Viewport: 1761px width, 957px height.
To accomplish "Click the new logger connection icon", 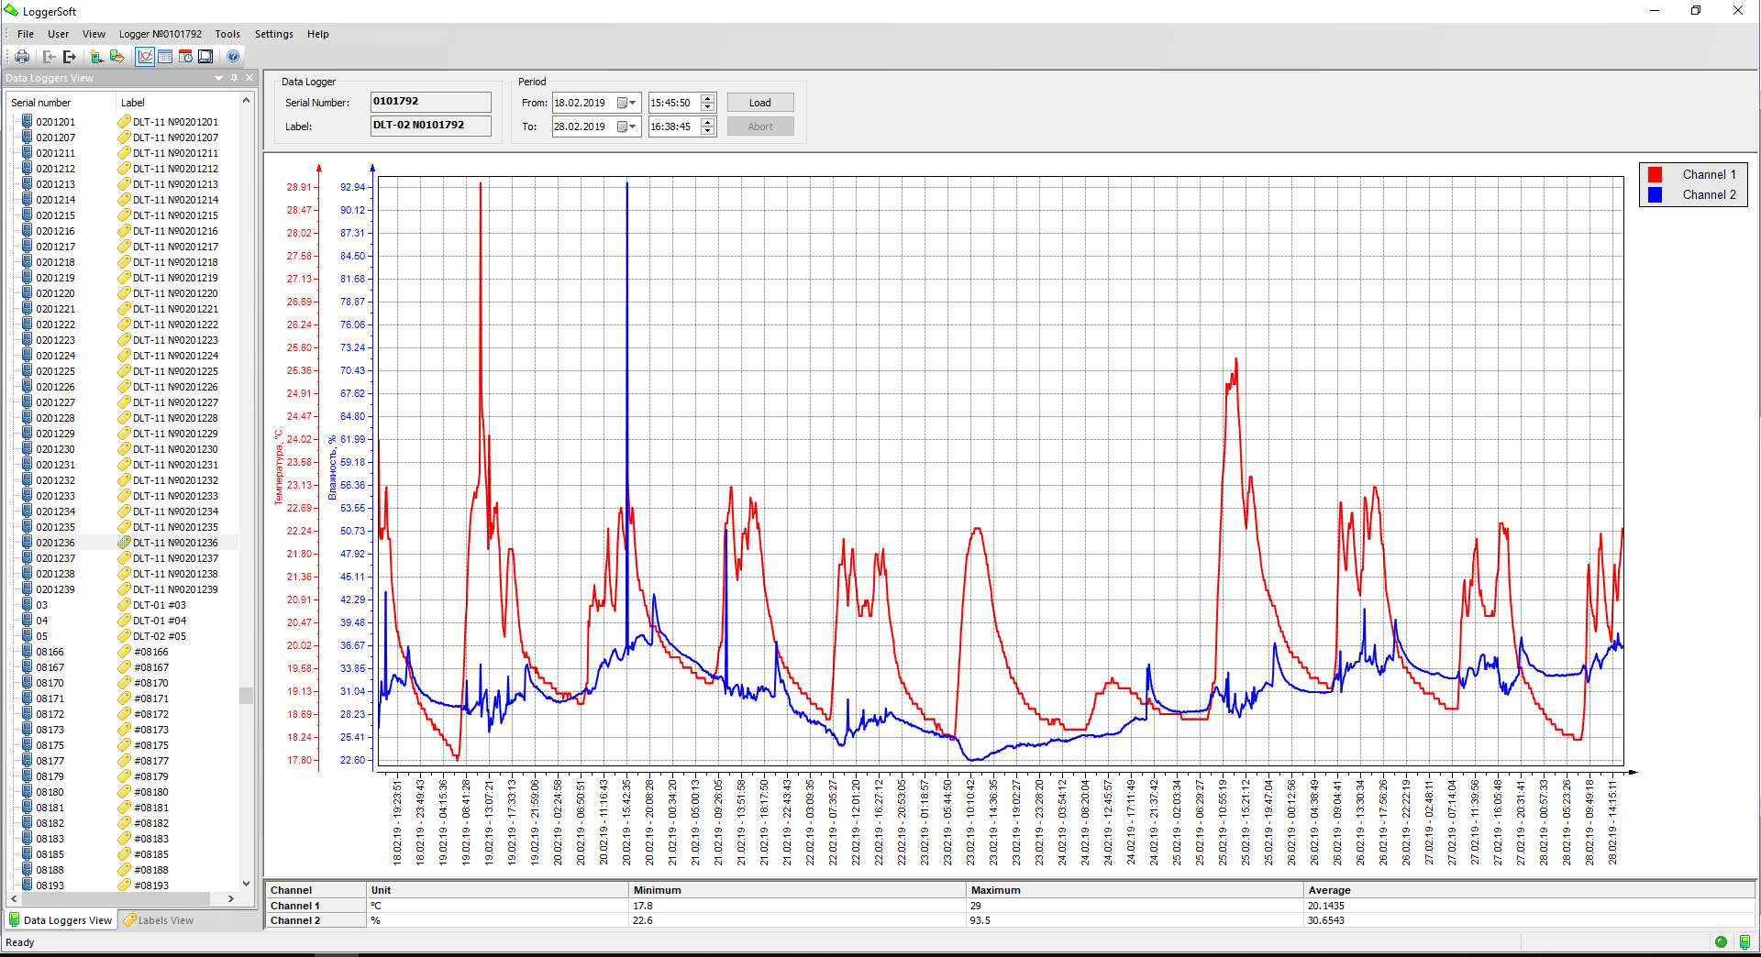I will pos(96,57).
